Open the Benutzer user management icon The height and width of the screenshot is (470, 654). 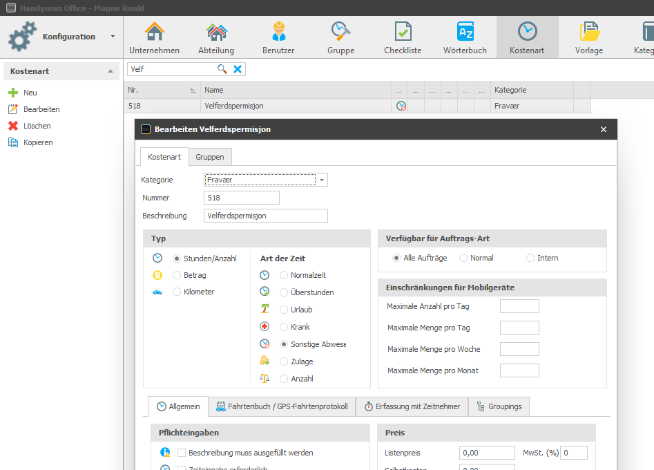click(278, 37)
